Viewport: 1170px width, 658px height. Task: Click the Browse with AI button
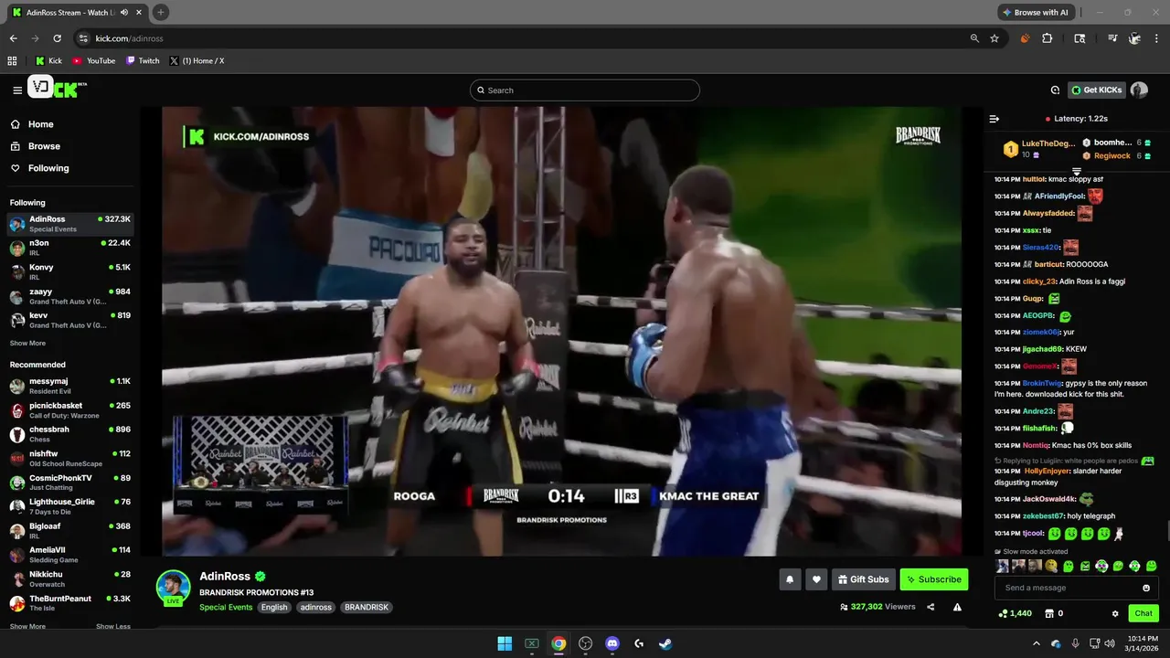pyautogui.click(x=1035, y=12)
